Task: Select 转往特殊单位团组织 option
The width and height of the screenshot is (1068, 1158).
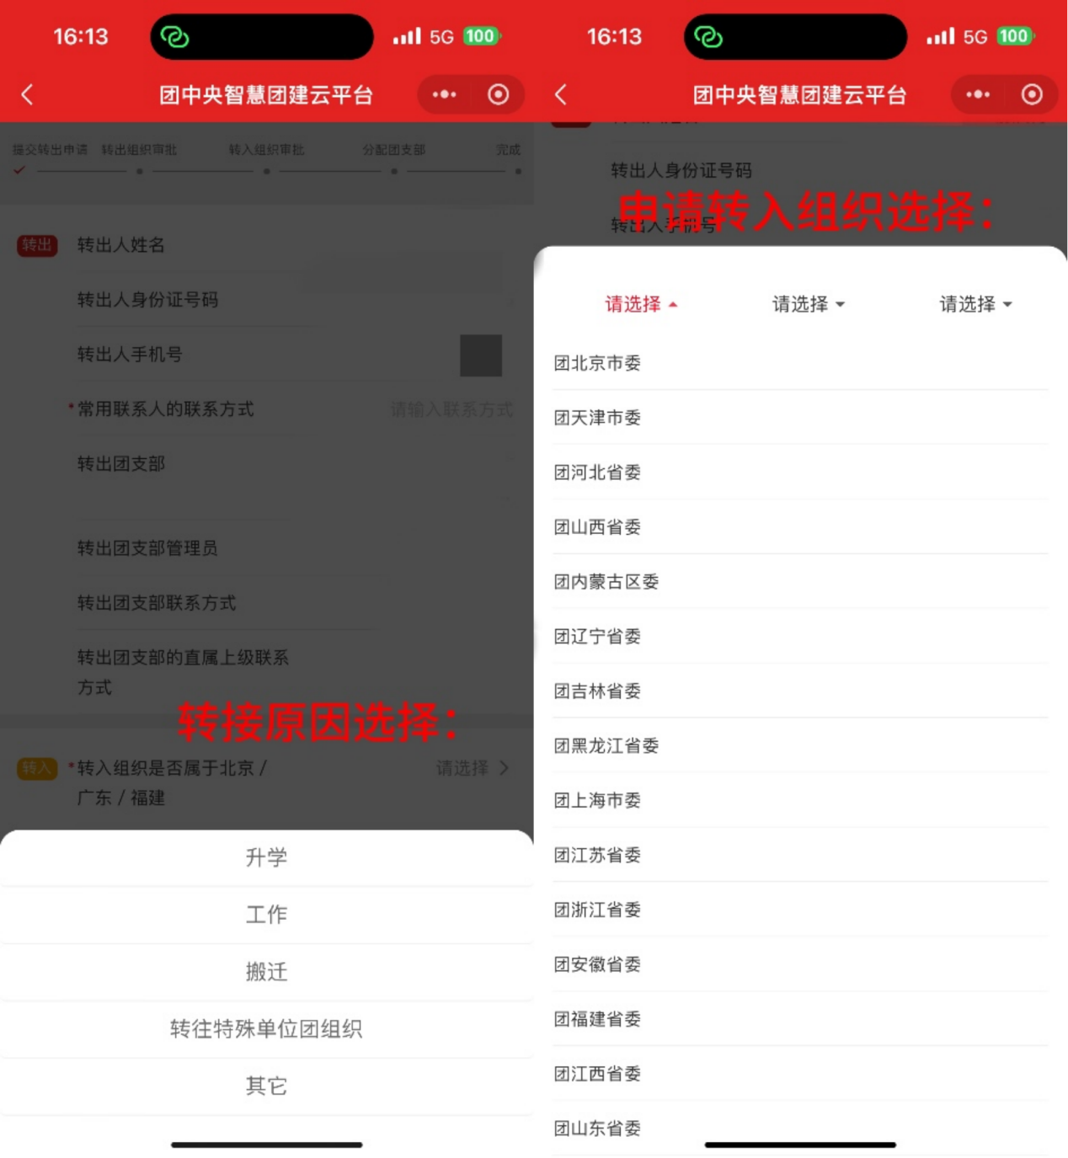Action: tap(266, 1029)
